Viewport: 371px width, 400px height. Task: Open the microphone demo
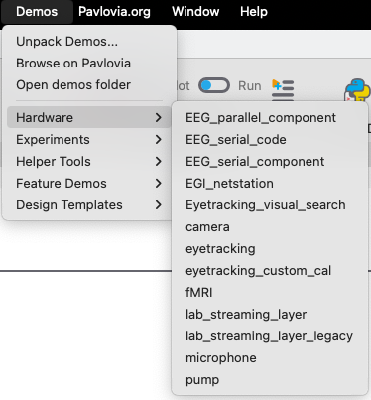[x=270, y=358]
